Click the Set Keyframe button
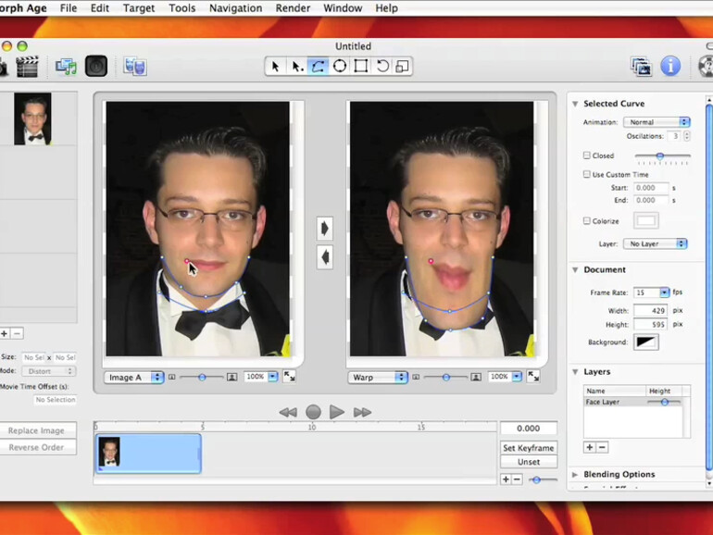Image resolution: width=713 pixels, height=535 pixels. (528, 448)
